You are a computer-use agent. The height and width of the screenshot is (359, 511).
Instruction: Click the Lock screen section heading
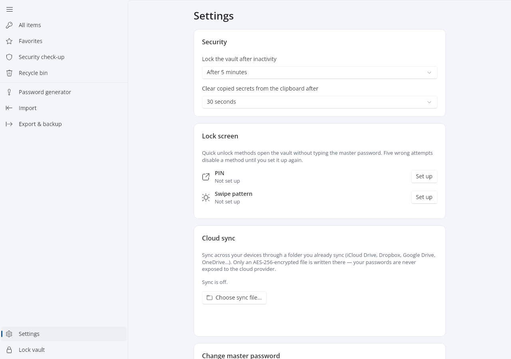coord(220,136)
